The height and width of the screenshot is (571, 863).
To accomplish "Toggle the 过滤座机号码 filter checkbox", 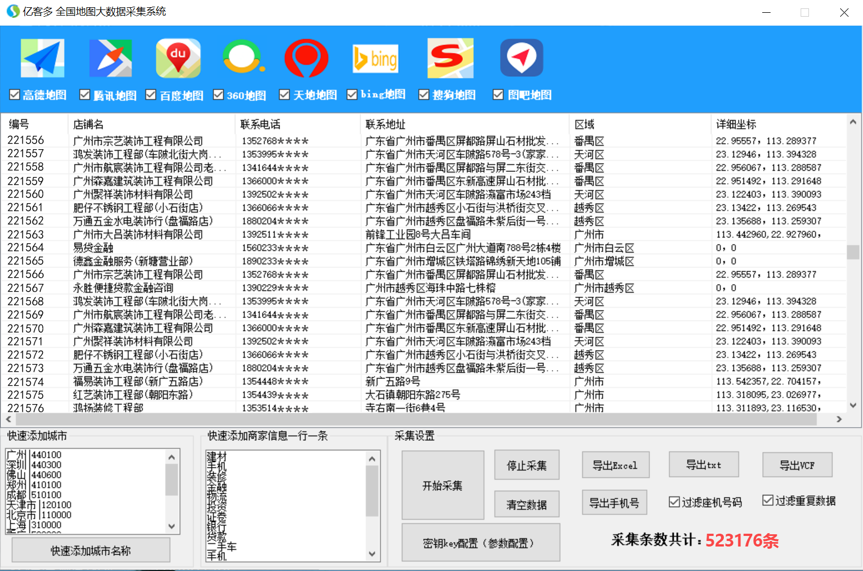I will 674,501.
